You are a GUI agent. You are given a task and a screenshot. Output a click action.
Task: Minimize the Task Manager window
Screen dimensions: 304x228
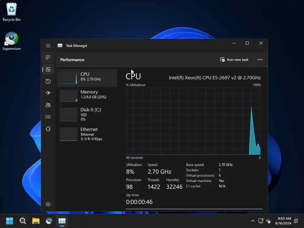pos(234,43)
